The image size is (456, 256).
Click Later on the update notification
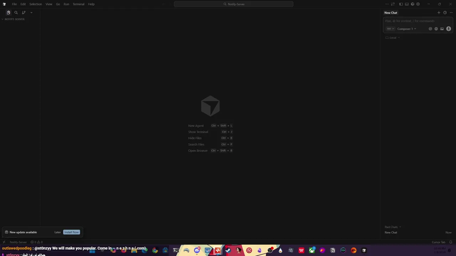58,232
